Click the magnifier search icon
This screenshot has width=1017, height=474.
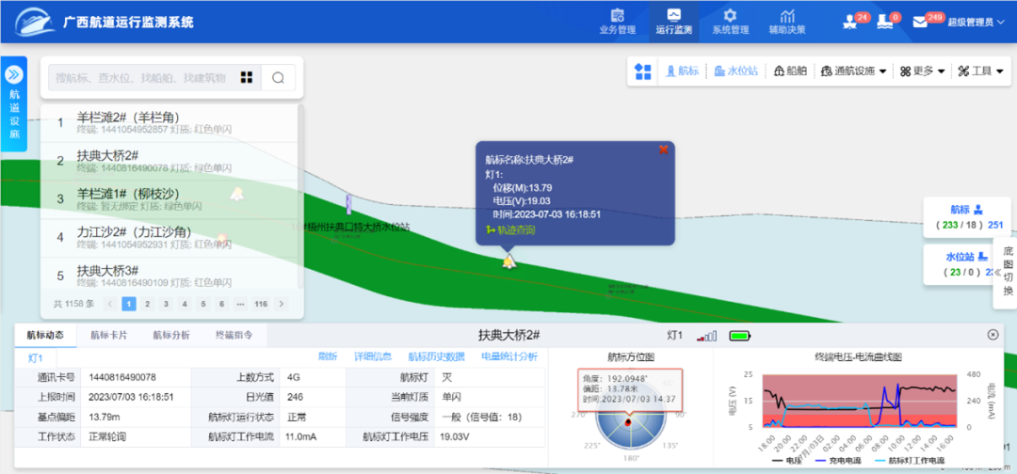coord(278,78)
